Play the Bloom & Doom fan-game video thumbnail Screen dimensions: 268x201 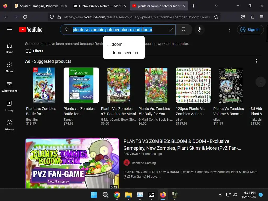click(72, 163)
